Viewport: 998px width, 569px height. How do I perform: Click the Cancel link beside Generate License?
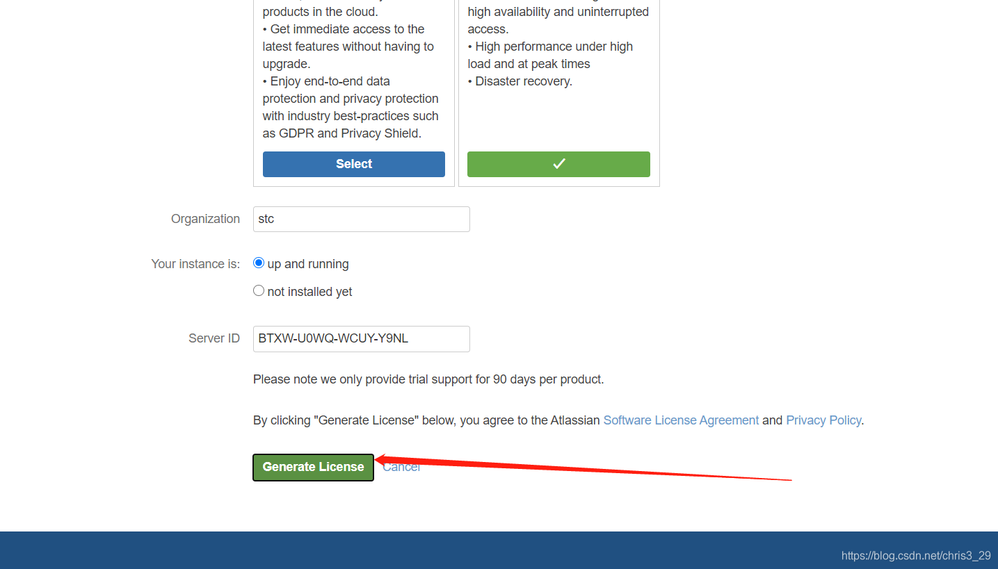401,467
